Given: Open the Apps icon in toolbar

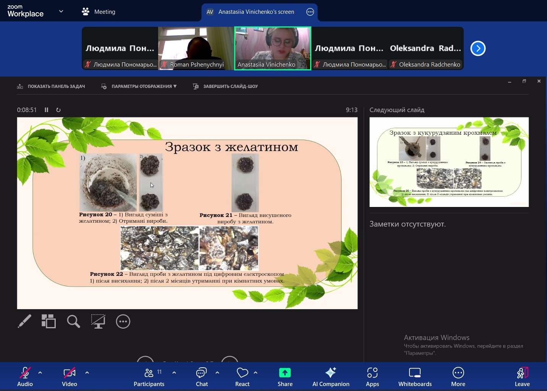Looking at the screenshot, I should 372,377.
